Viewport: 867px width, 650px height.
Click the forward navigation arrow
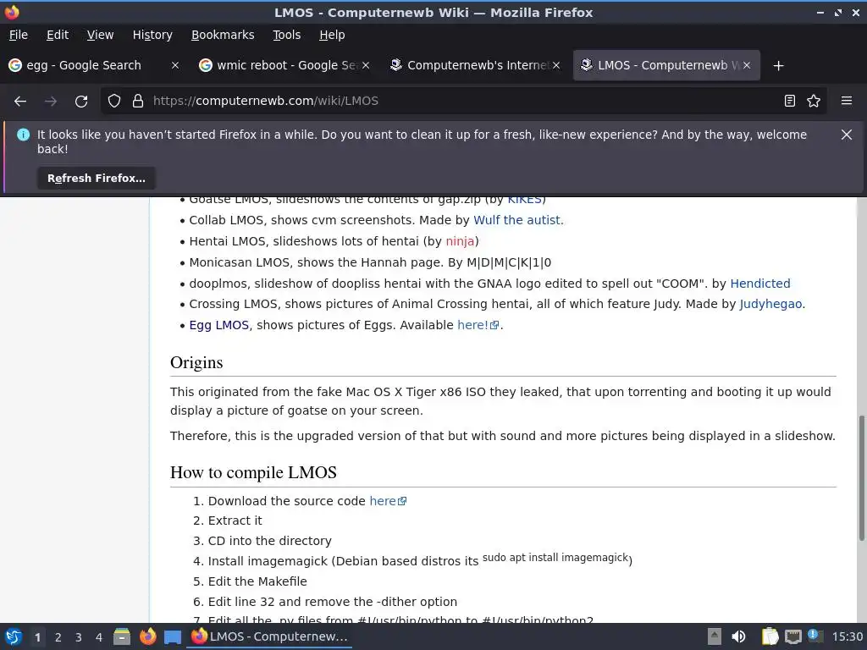50,102
